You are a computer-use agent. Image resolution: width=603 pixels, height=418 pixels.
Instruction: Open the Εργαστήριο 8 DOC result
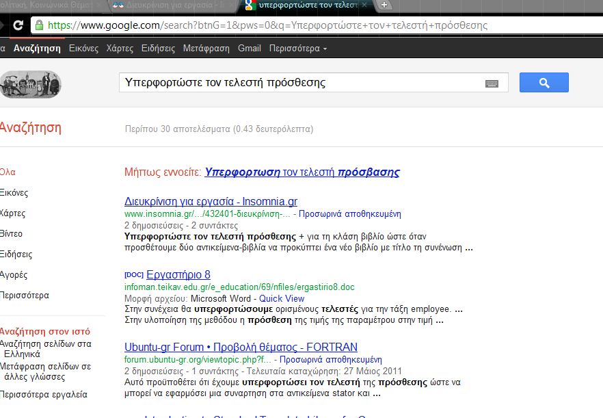[x=178, y=274]
